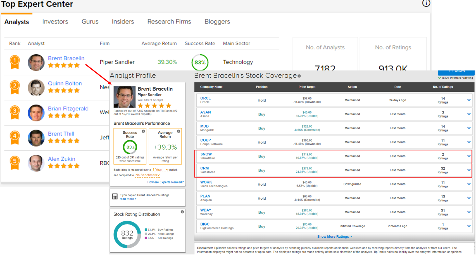Image resolution: width=476 pixels, height=255 pixels.
Task: Click rank 4 badge for Brent Thill
Action: (15, 138)
